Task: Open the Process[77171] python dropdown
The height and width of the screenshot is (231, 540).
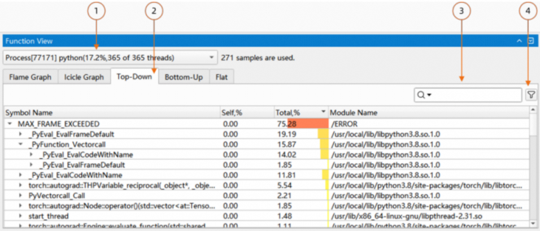Action: click(110, 58)
